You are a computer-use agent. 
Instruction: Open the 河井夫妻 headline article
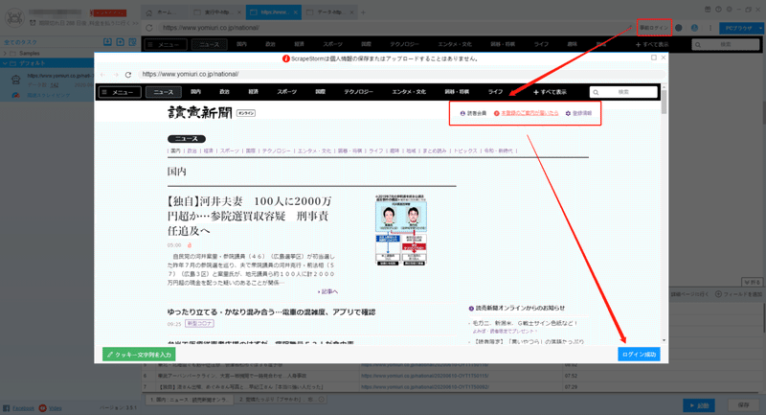(249, 216)
